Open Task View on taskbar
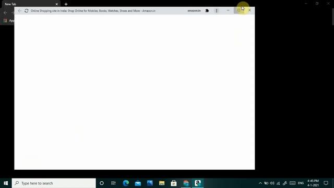 [x=113, y=183]
